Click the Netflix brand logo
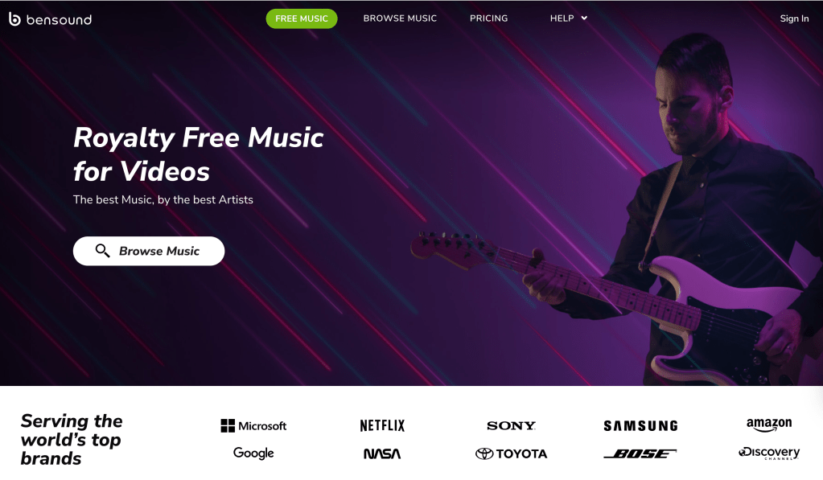This screenshot has height=480, width=823. pos(382,425)
